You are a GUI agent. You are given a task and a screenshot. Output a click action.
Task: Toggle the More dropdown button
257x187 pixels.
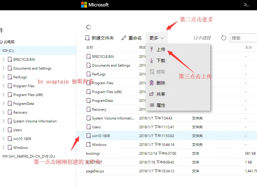[156, 38]
